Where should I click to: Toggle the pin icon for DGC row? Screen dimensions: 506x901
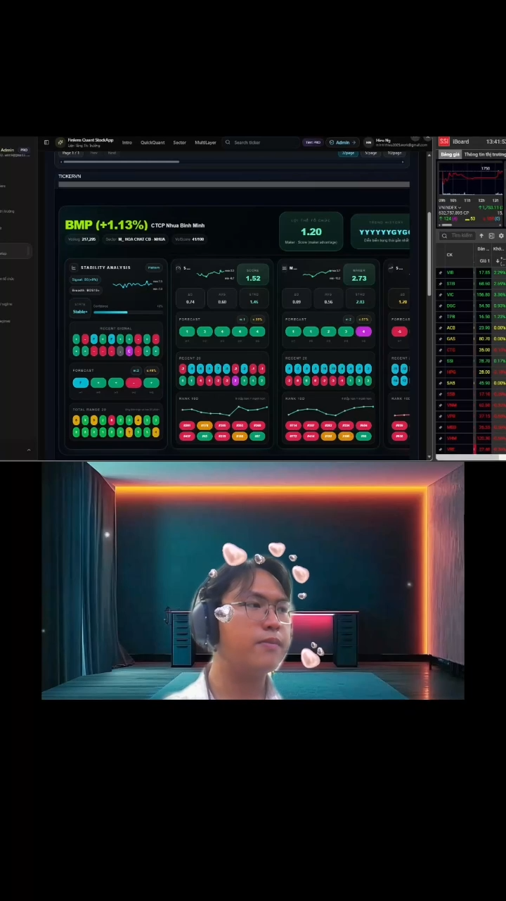coord(441,305)
